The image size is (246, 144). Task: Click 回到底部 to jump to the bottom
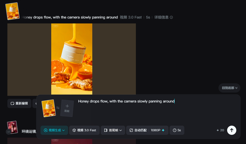pyautogui.click(x=229, y=88)
